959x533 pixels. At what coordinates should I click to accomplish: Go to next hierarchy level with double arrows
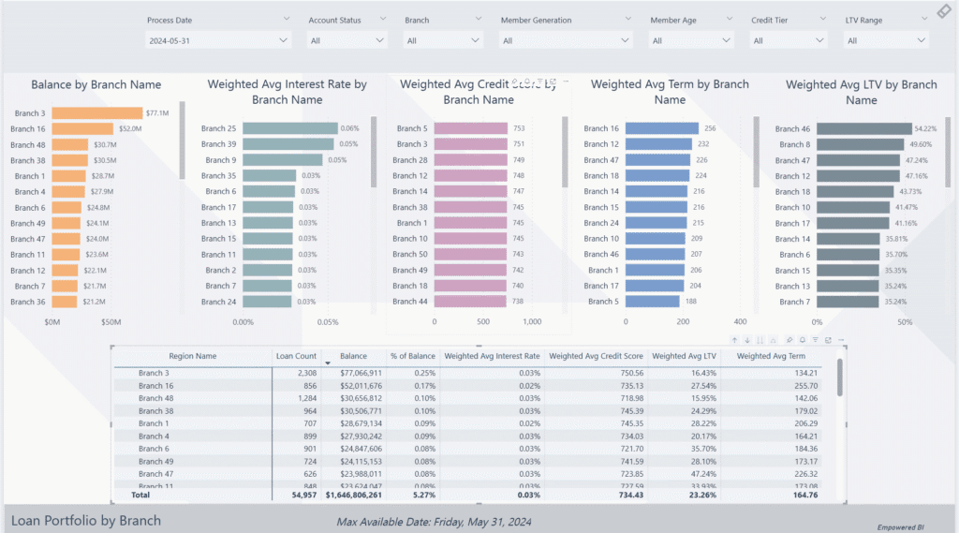point(760,340)
